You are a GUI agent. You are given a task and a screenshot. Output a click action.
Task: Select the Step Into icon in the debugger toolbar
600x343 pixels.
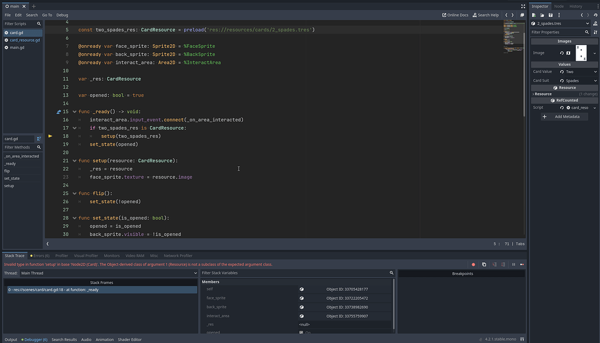point(494,264)
